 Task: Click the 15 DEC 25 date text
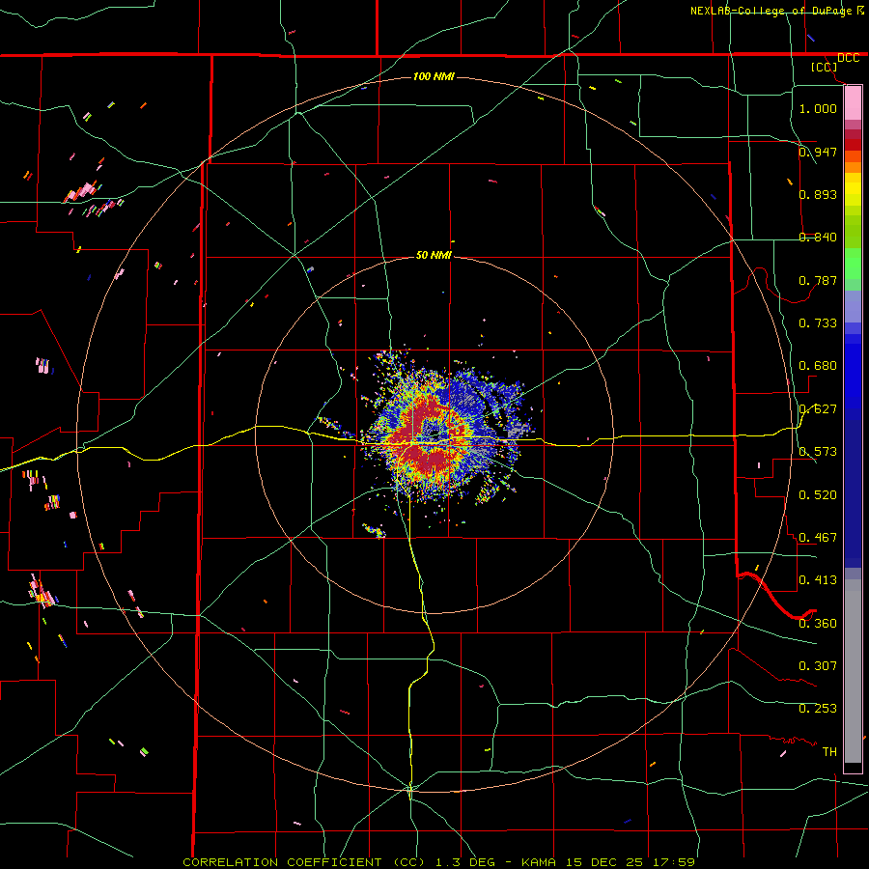pos(604,862)
